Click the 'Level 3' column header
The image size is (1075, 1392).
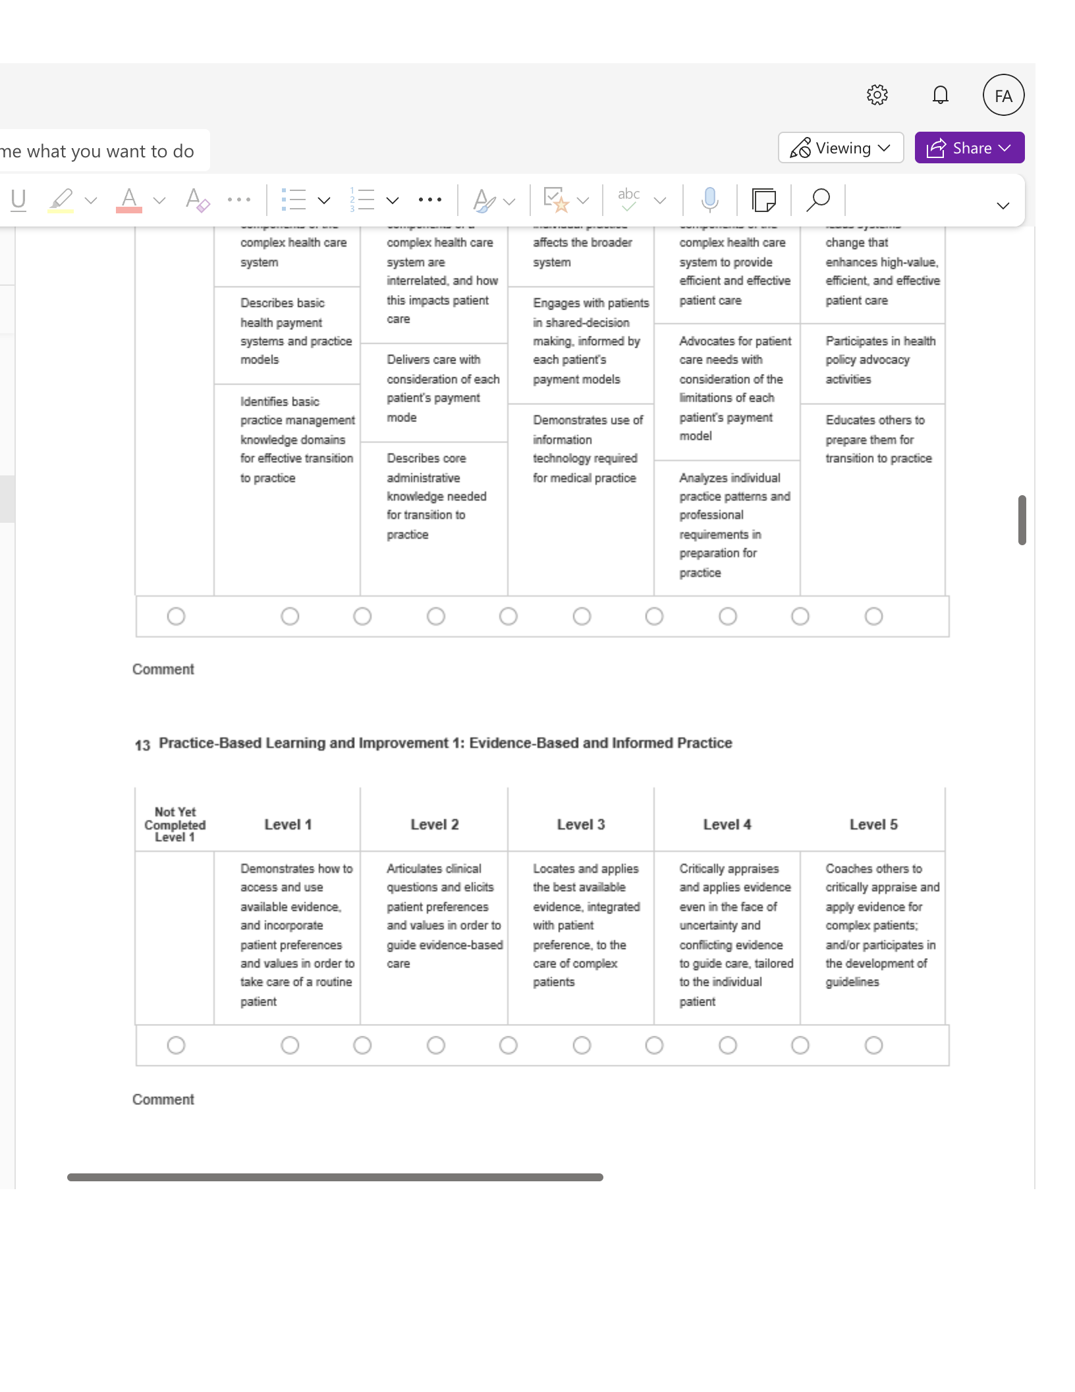[x=581, y=824]
